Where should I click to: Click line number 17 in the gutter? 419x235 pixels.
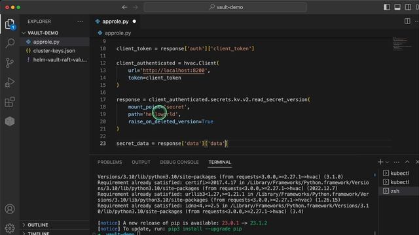(103, 99)
